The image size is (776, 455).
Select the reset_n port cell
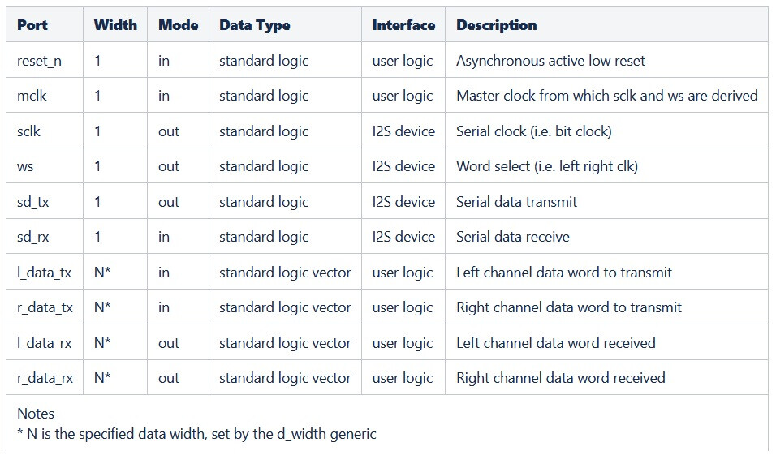click(41, 61)
